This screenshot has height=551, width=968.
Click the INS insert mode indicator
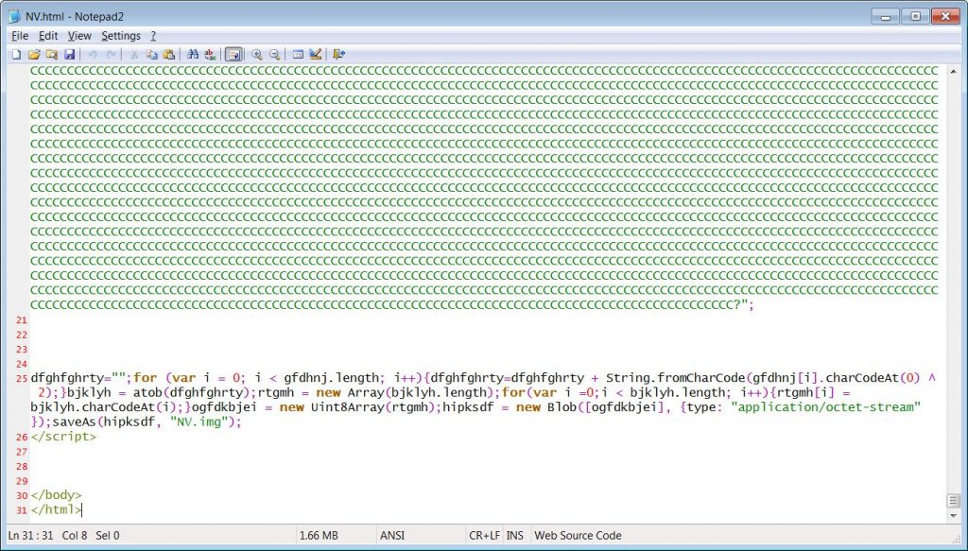point(515,536)
